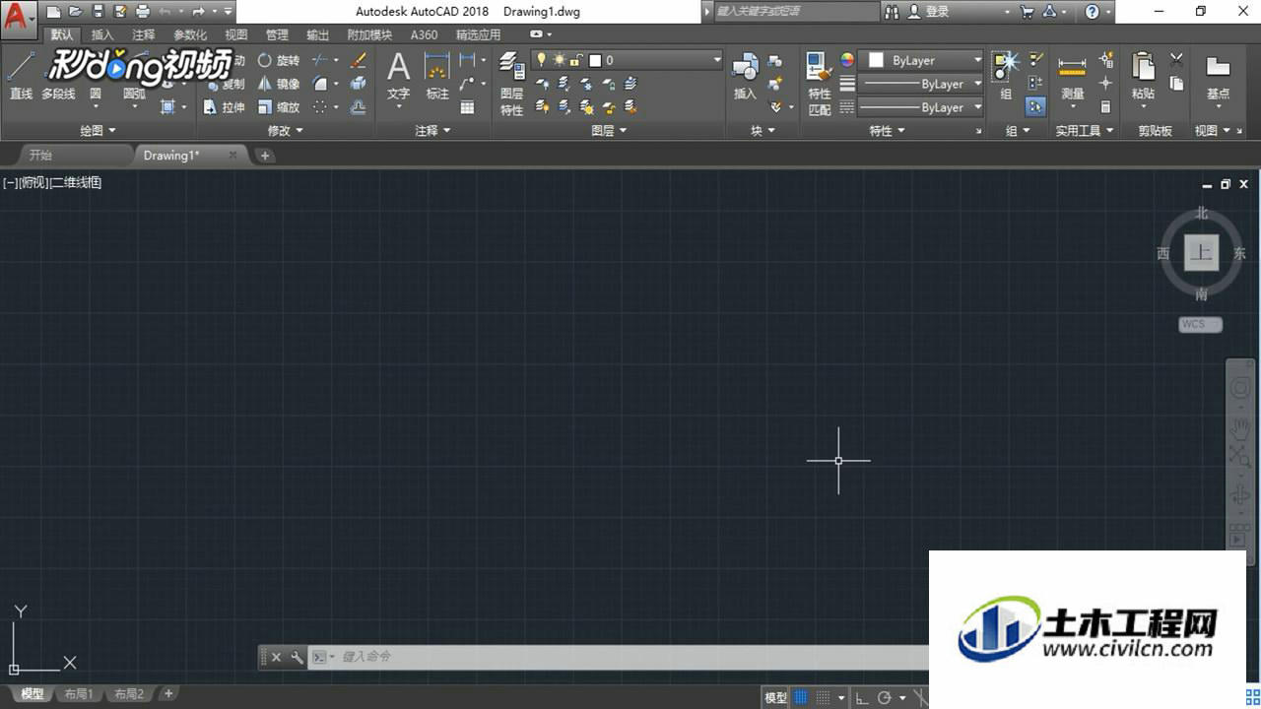This screenshot has width=1261, height=709.
Task: Expand the Modify (修改) panel
Action: [x=286, y=130]
